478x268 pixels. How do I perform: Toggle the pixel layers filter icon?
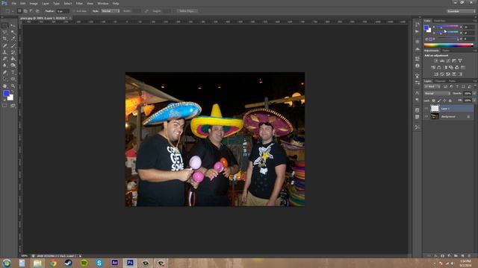click(x=445, y=86)
